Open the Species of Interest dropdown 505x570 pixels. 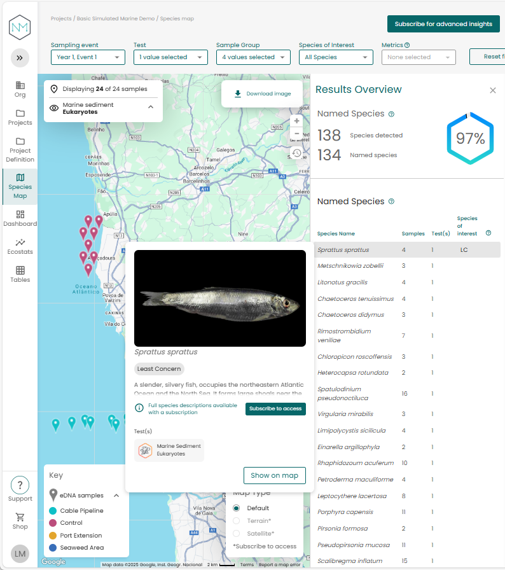tap(335, 57)
